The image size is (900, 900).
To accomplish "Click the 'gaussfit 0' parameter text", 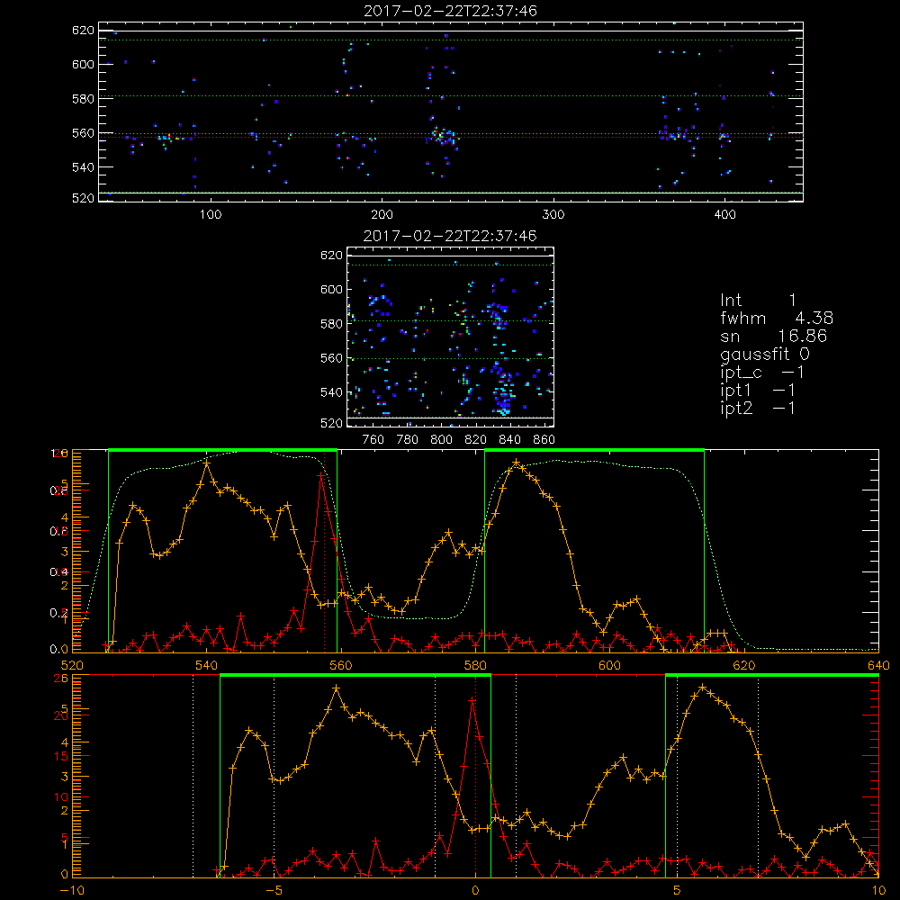I will click(764, 355).
